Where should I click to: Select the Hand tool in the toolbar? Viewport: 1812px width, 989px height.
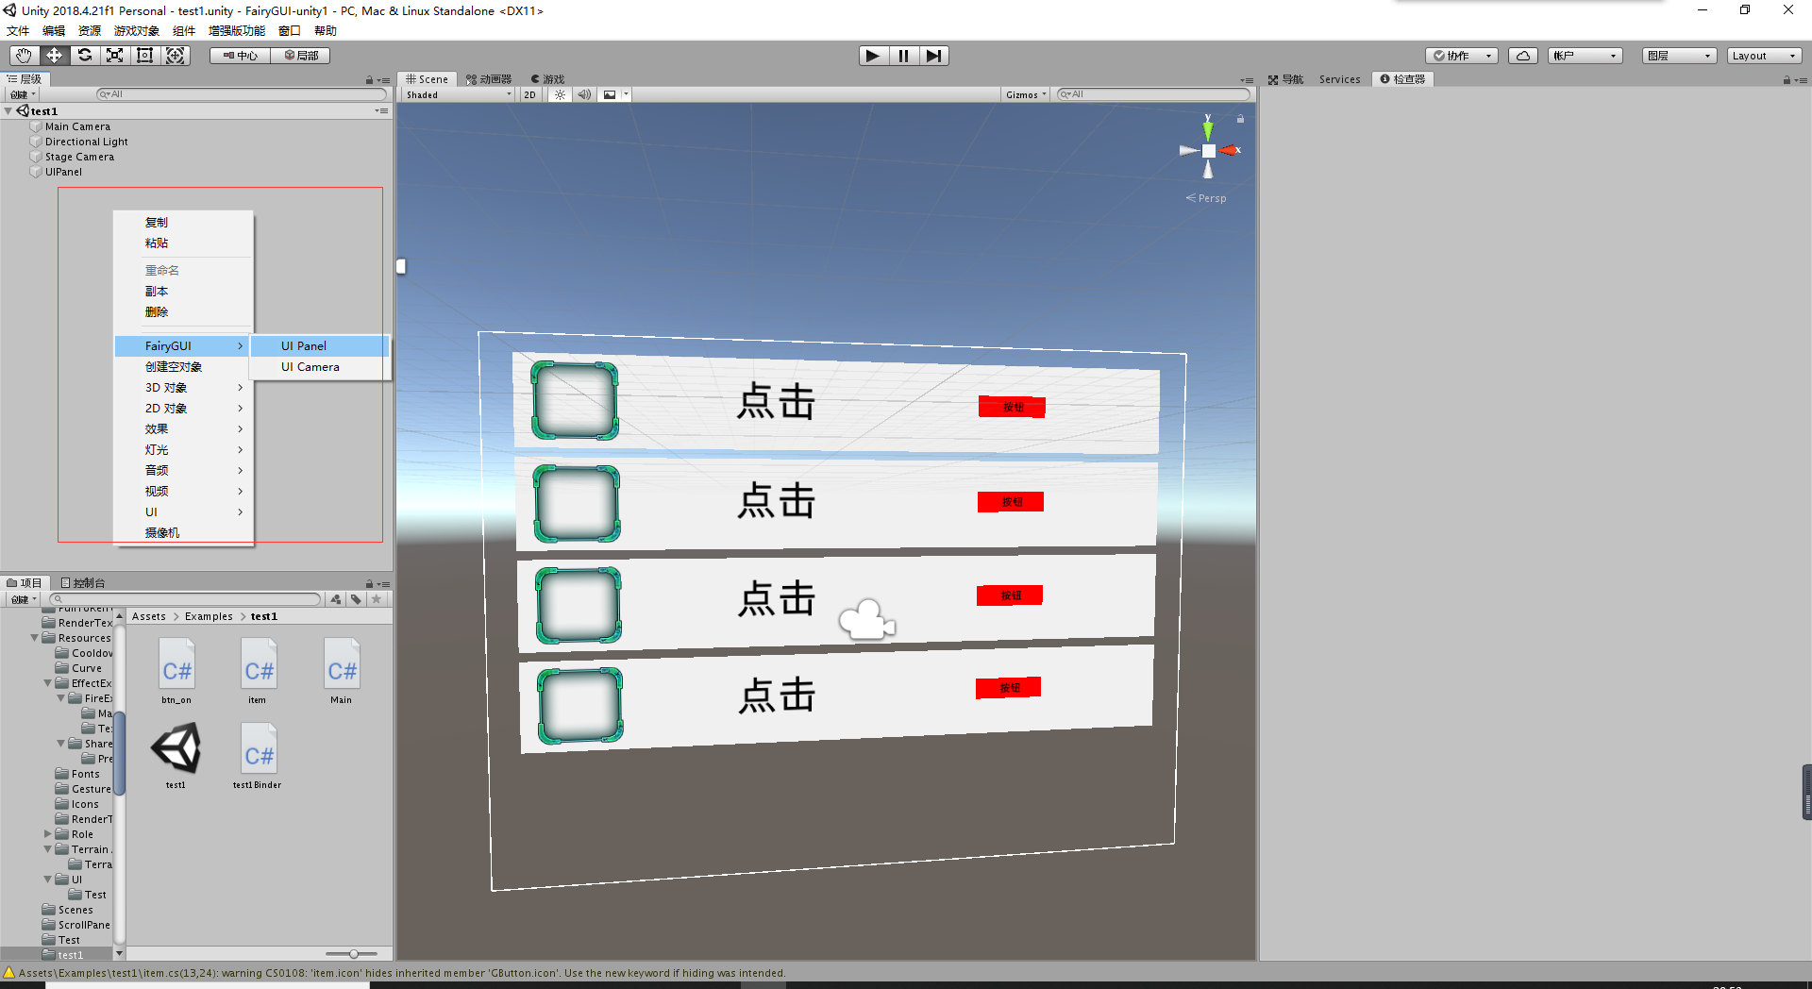point(23,55)
